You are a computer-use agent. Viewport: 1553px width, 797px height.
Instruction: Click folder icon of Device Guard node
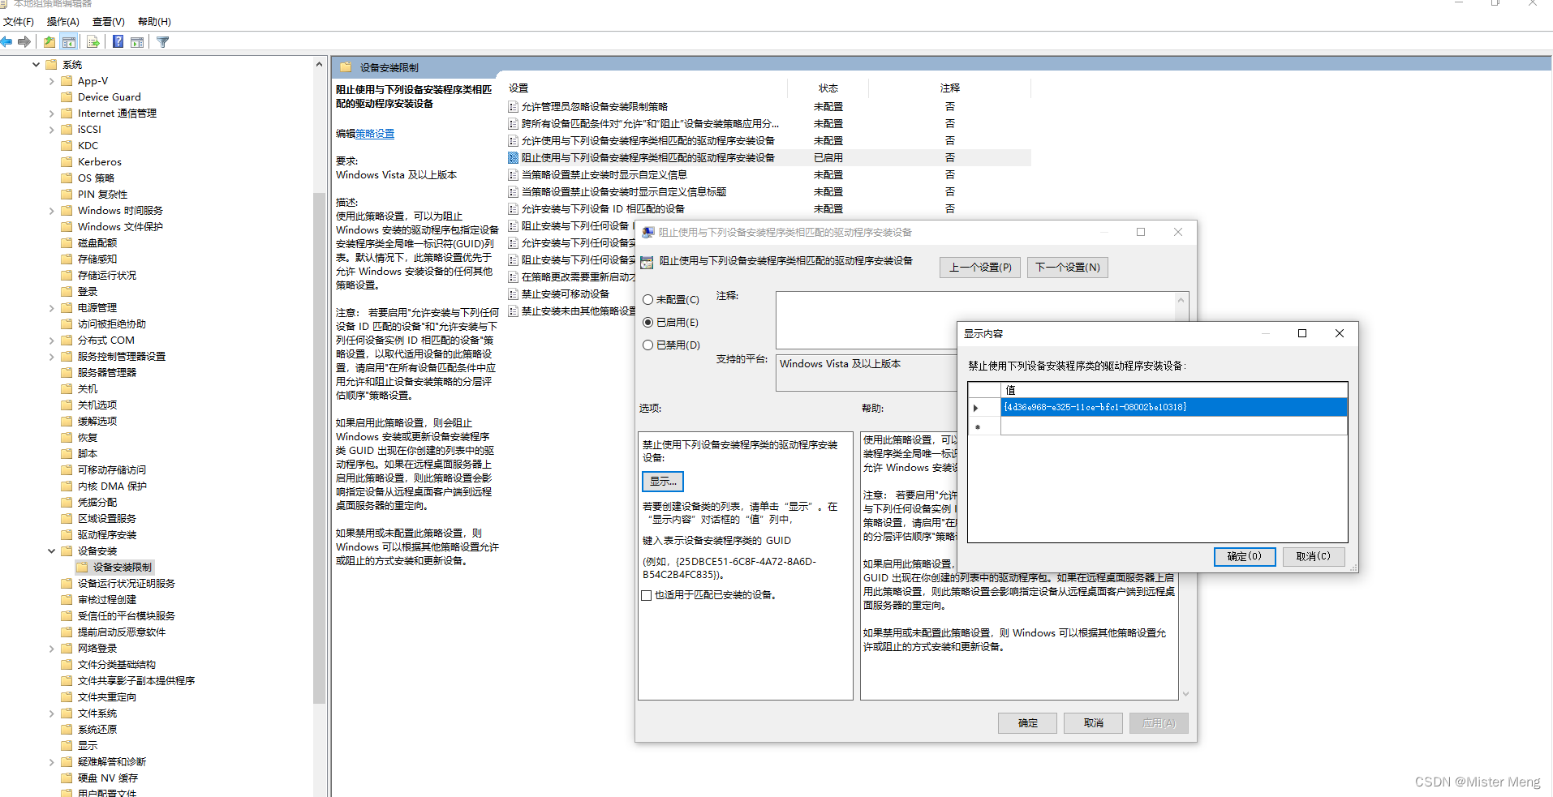(67, 97)
